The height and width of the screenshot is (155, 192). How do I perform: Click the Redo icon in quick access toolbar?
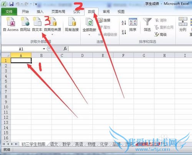pyautogui.click(x=26, y=4)
